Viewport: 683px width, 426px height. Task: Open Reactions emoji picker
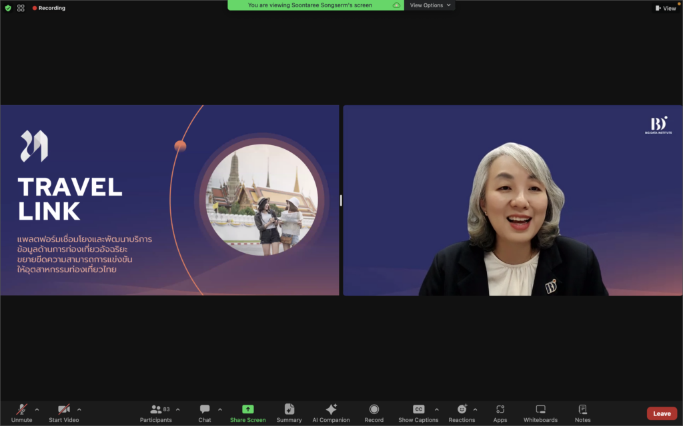(x=462, y=409)
